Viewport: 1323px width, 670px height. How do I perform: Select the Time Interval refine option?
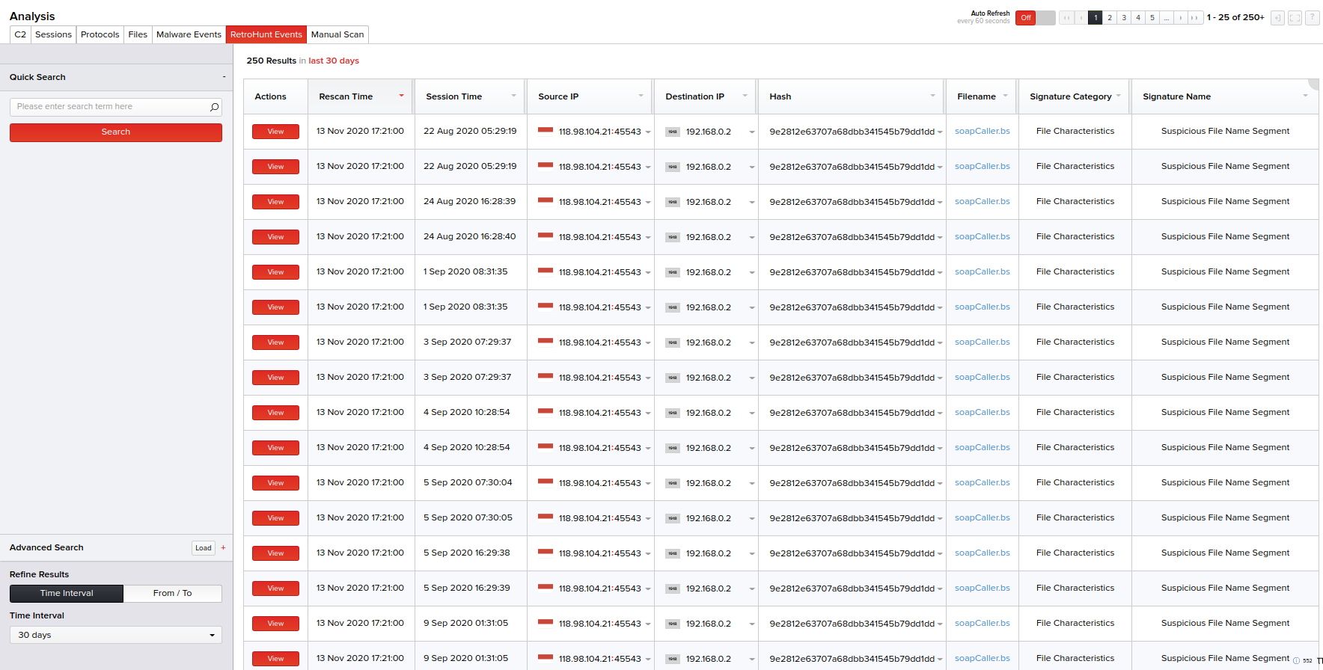point(67,593)
